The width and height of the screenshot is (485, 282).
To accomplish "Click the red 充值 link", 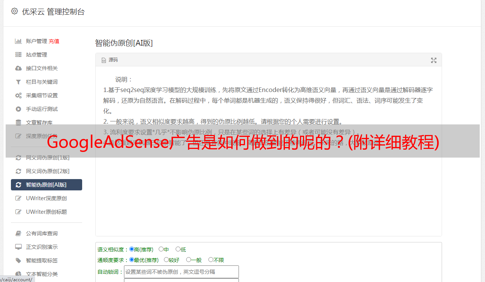I will [54, 41].
